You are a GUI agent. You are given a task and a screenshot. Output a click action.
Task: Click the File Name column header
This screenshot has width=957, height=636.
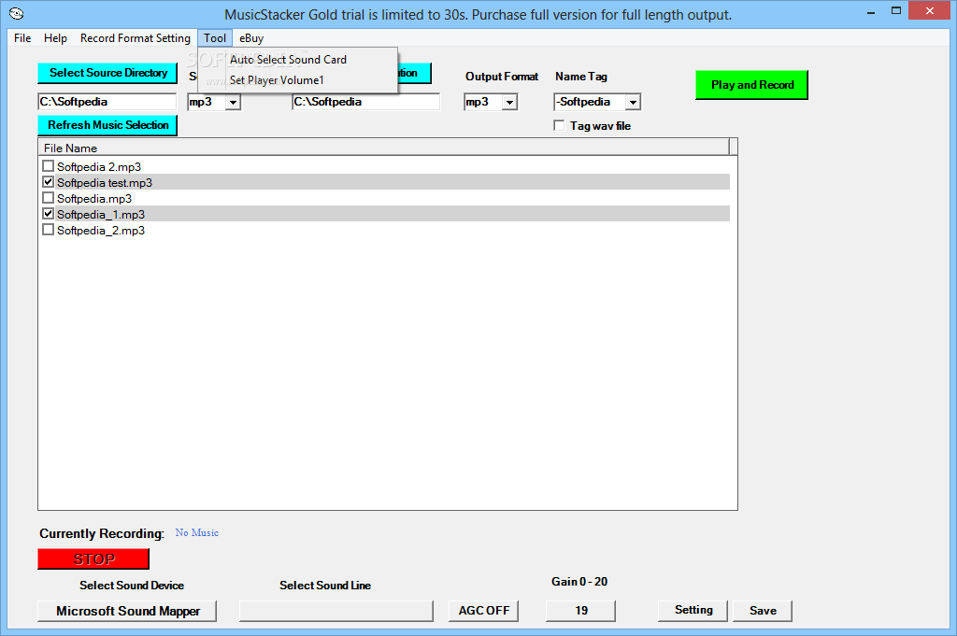click(384, 148)
